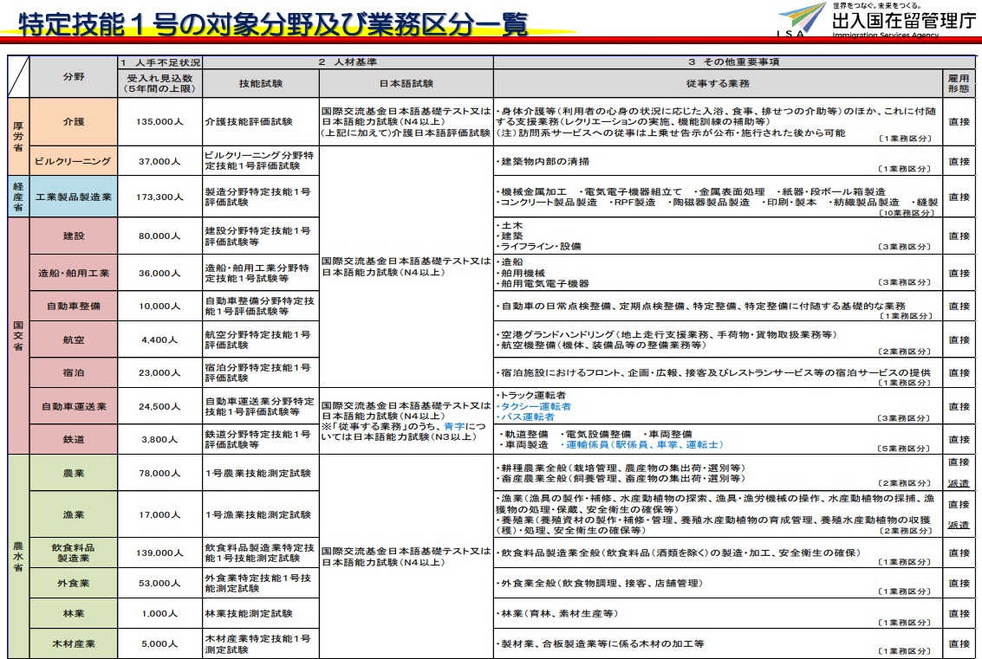Image resolution: width=982 pixels, height=659 pixels.
Task: Click the 国交省 ministry label
Action: pyautogui.click(x=18, y=335)
